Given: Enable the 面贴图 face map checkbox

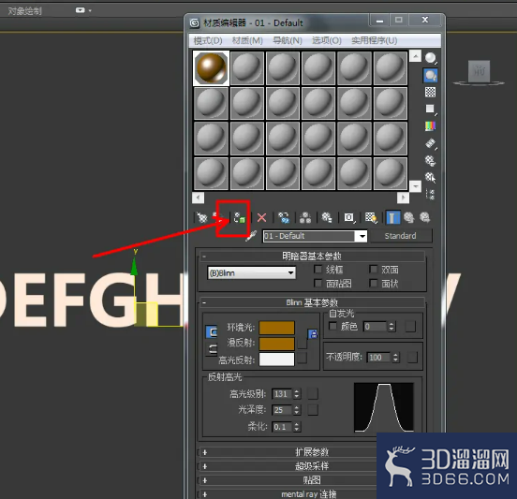Looking at the screenshot, I should [x=318, y=283].
